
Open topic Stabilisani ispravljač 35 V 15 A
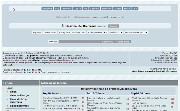coord(60,98)
